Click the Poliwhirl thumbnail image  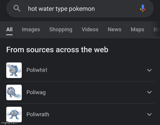pos(14,70)
